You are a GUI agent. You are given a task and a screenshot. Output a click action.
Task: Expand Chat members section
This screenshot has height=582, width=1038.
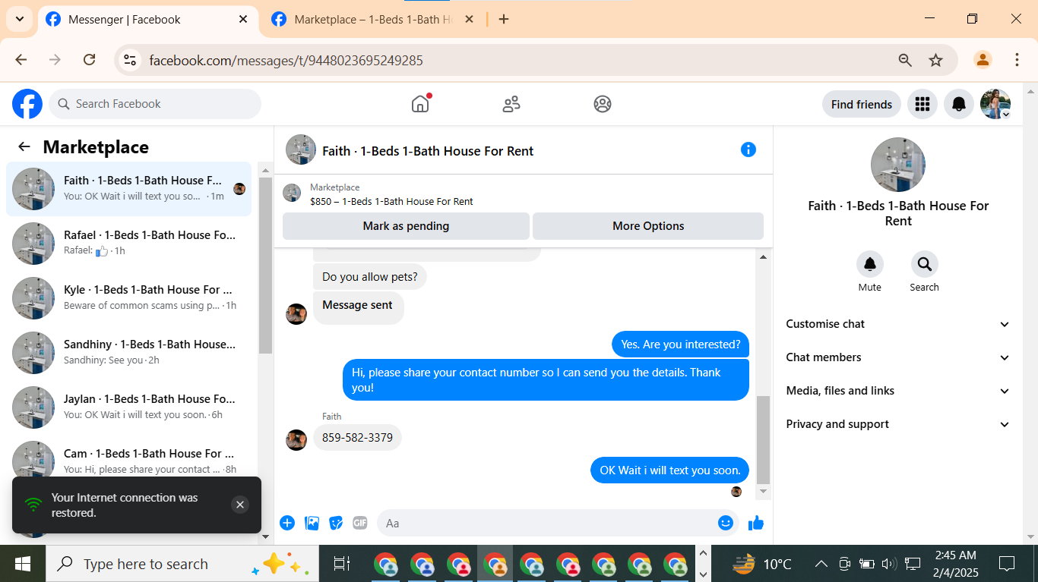pyautogui.click(x=898, y=357)
